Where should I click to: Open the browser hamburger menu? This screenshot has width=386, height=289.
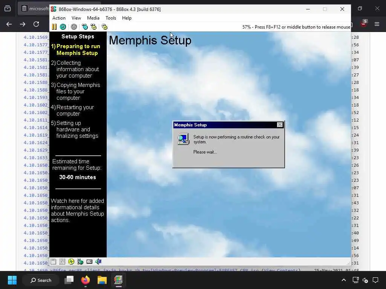coord(377,24)
